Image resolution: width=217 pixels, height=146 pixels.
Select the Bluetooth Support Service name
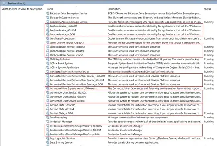point(64,18)
